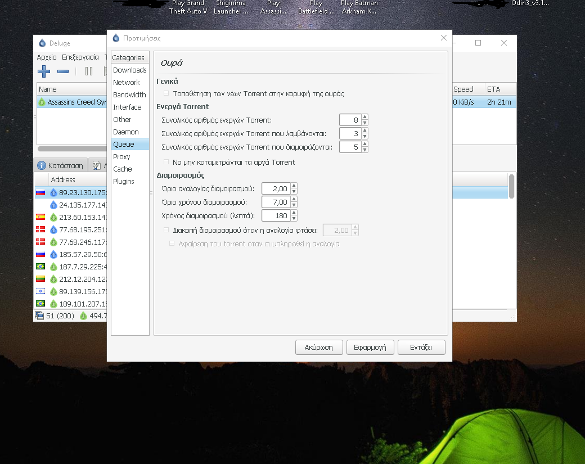Increase total active torrents stepper
This screenshot has width=585, height=464.
pos(365,117)
